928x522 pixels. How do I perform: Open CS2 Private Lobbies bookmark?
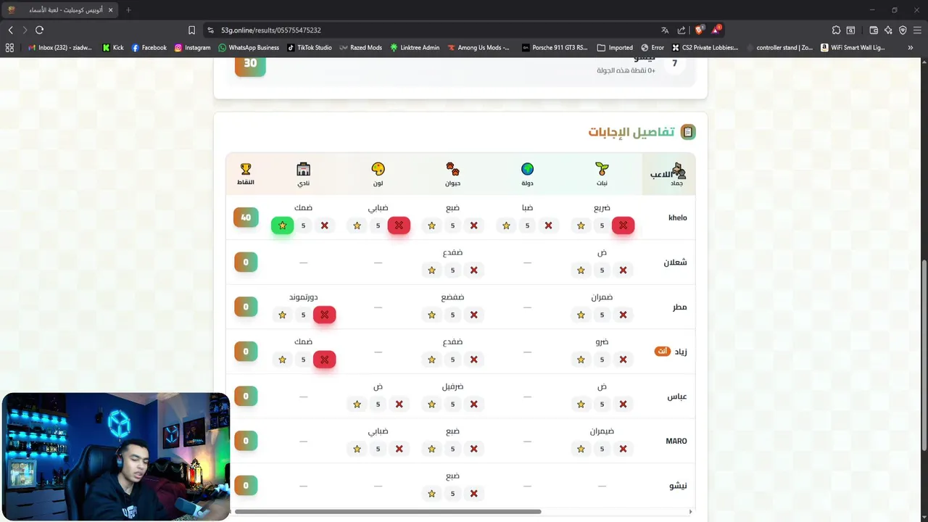(x=705, y=47)
